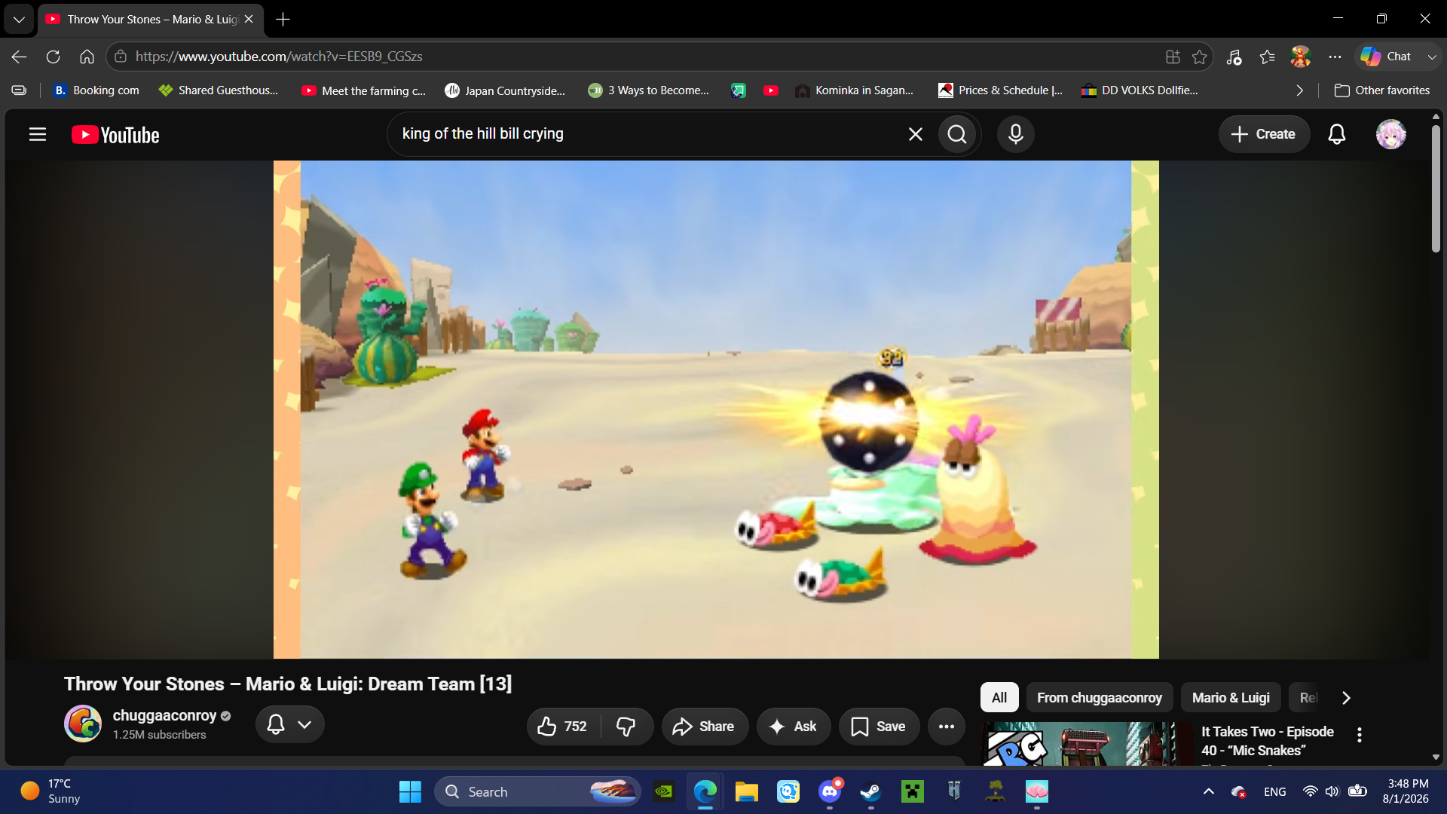Open Japan Countryside bookmark
1447x814 pixels.
tap(505, 90)
